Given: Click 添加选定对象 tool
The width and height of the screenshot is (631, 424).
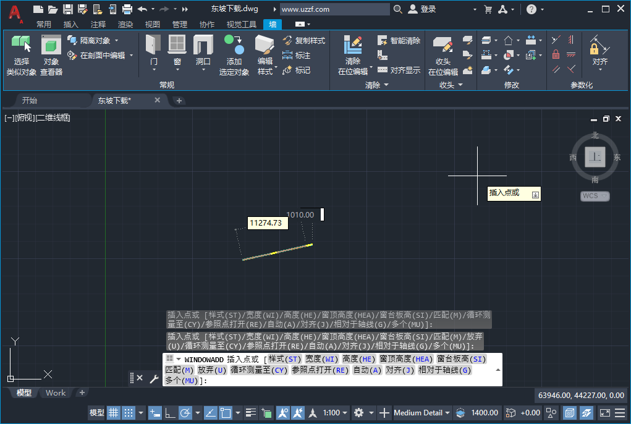Looking at the screenshot, I should 234,55.
